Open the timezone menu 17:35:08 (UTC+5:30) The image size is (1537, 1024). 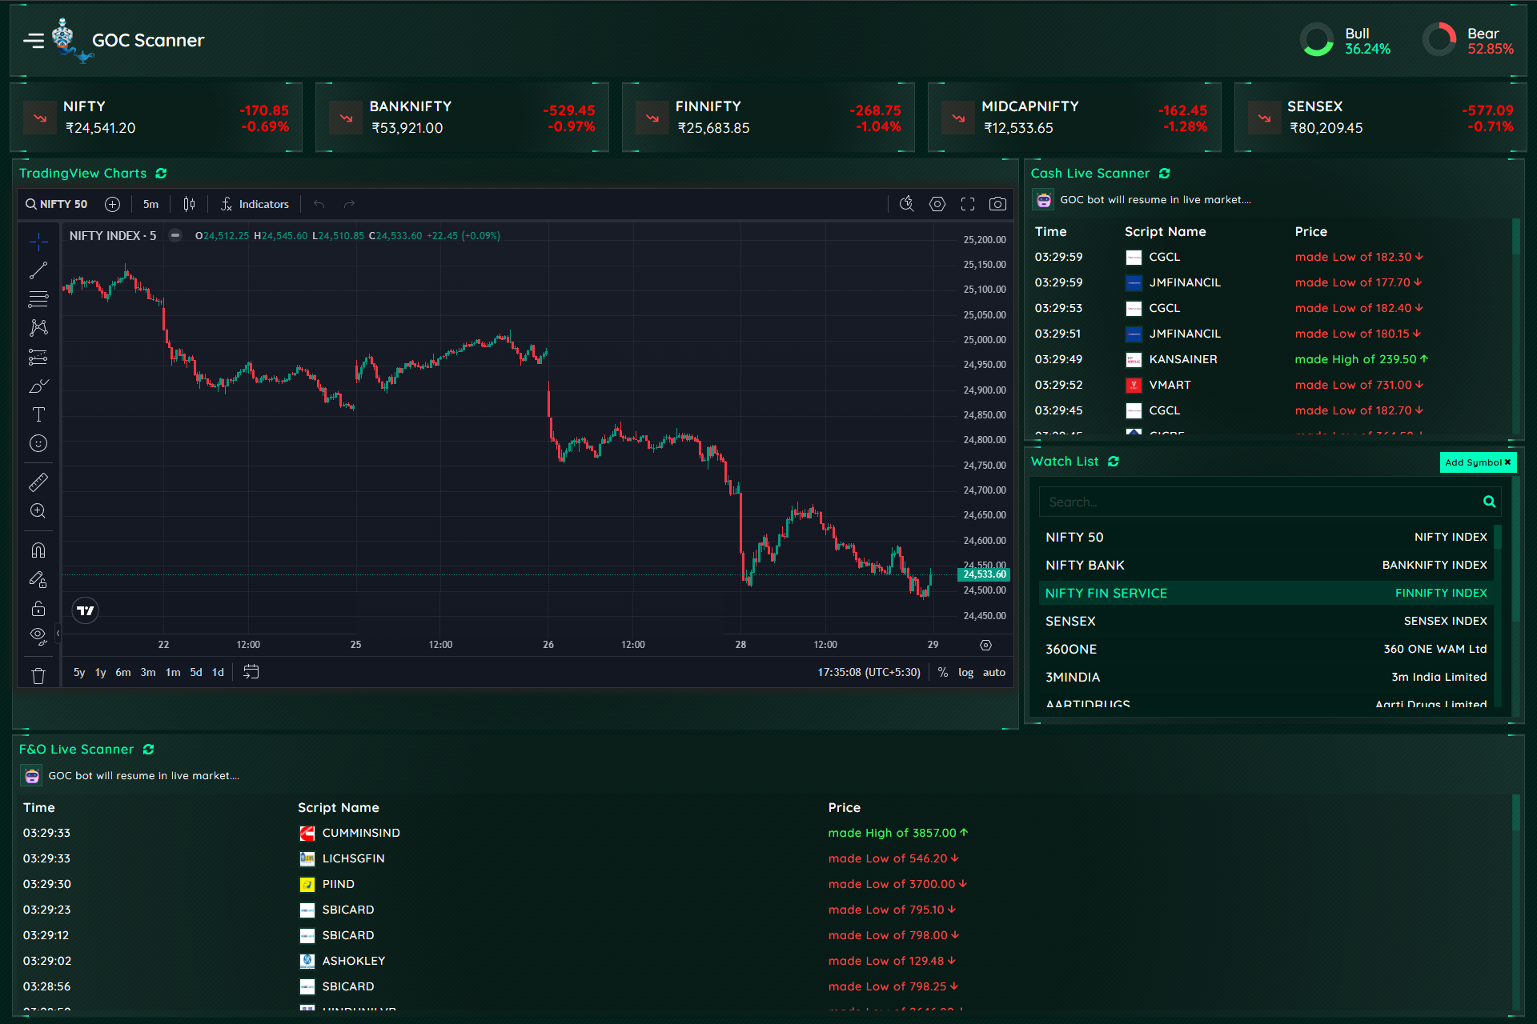[x=869, y=673]
